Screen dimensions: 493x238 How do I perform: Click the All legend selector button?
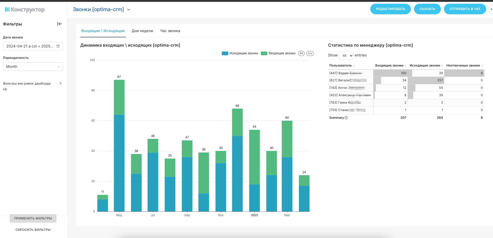(301, 53)
